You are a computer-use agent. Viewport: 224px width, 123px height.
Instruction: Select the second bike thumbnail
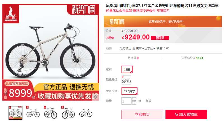click(x=33, y=113)
